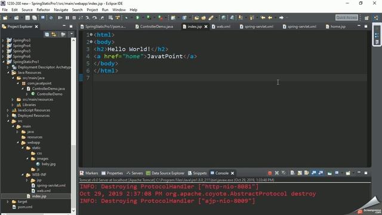
Task: Switch to the Servers view tab
Action: (134, 173)
